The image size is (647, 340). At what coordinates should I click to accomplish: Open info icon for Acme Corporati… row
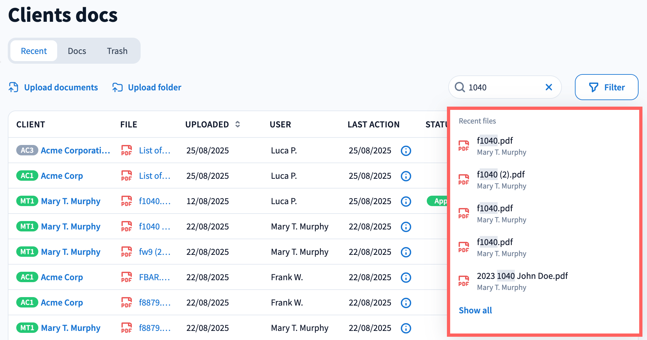[x=406, y=151]
